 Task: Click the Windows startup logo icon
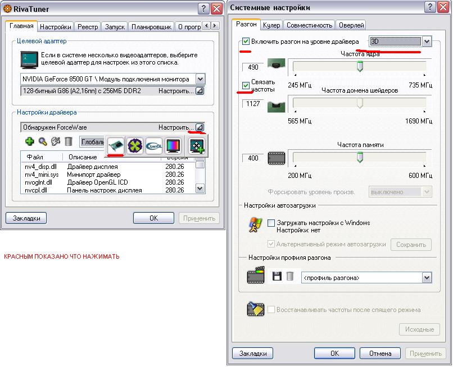click(x=255, y=225)
